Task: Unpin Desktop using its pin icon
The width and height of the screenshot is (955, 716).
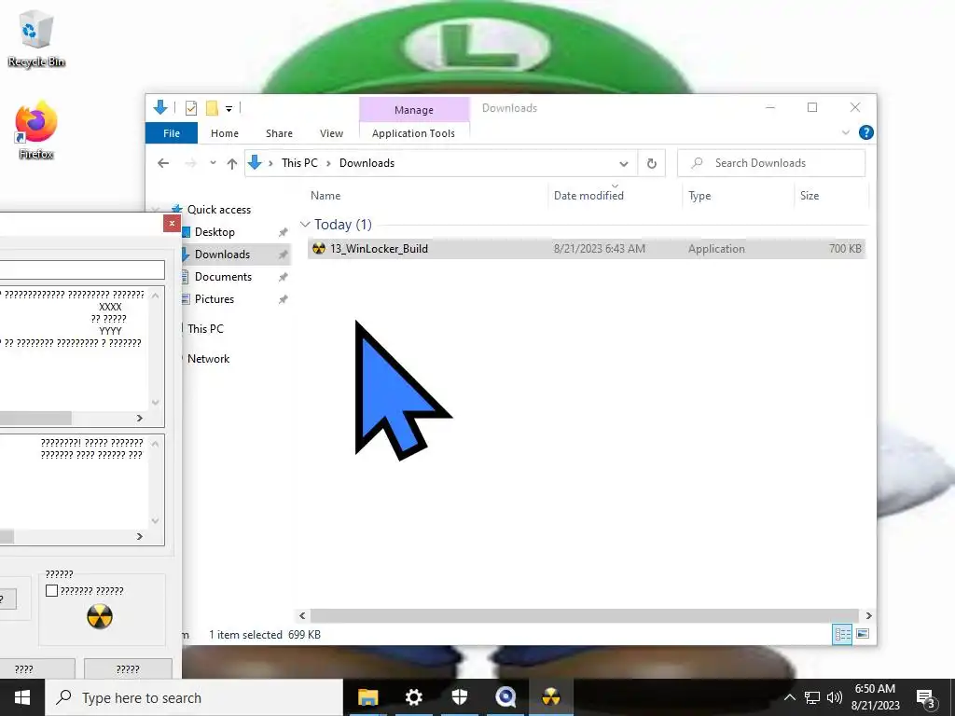Action: click(x=284, y=232)
